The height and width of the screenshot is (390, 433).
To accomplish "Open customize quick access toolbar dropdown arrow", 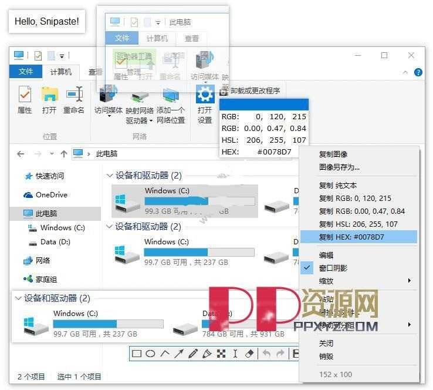I will (62, 56).
